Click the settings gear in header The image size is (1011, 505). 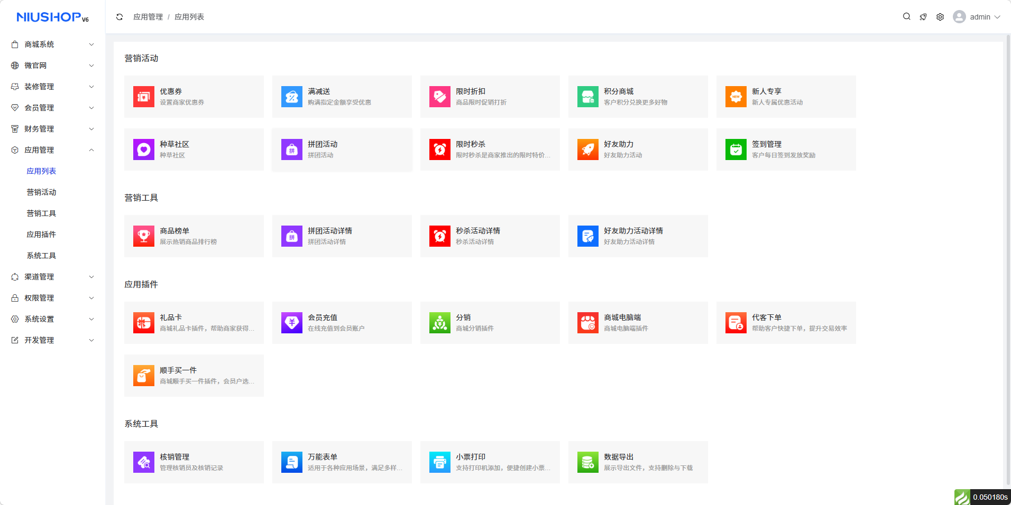[940, 17]
